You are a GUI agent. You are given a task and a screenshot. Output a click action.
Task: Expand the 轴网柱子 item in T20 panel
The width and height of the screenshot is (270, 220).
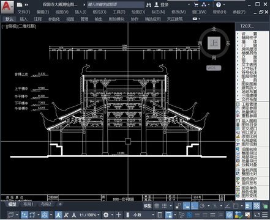pyautogui.click(x=249, y=37)
